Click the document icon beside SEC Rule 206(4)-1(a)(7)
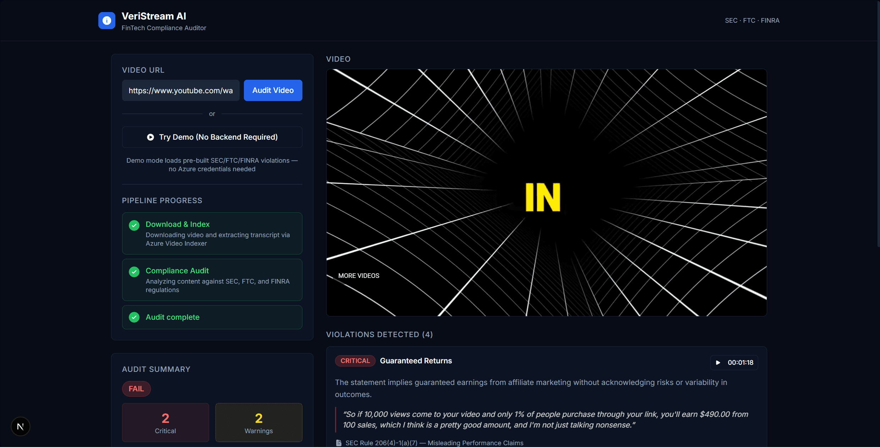Viewport: 880px width, 447px height. [x=339, y=443]
